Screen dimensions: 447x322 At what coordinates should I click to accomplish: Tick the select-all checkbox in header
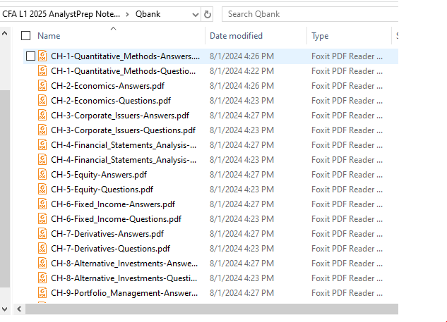point(26,36)
